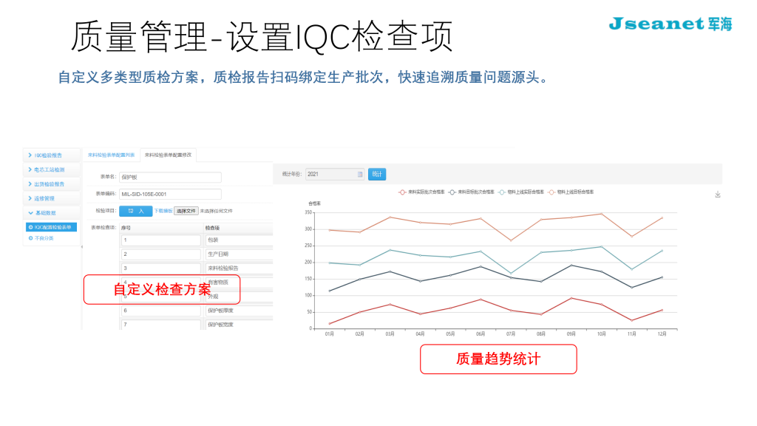
Task: Click the plus icon beside 不良分类
Action: (x=30, y=238)
